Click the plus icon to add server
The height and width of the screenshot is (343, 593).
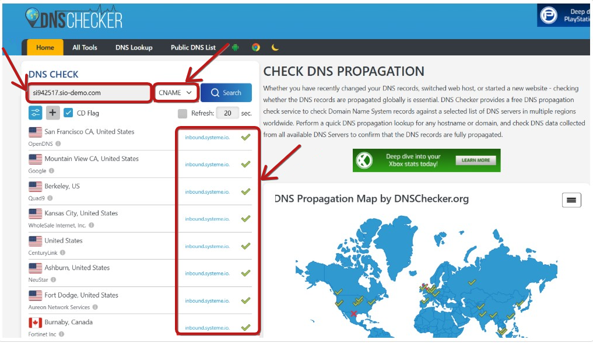[52, 113]
